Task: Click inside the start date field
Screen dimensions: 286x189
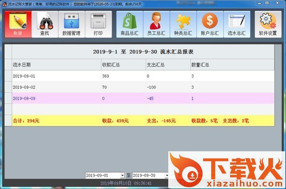Action: (x=103, y=176)
